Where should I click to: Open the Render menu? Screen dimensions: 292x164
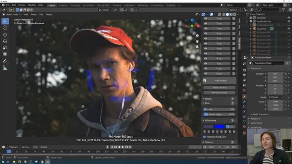22,5
